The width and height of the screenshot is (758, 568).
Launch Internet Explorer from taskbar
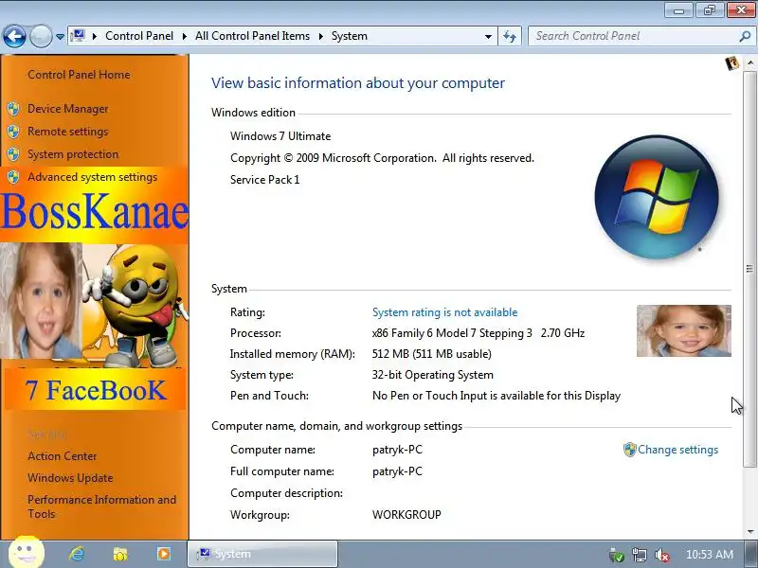[77, 554]
